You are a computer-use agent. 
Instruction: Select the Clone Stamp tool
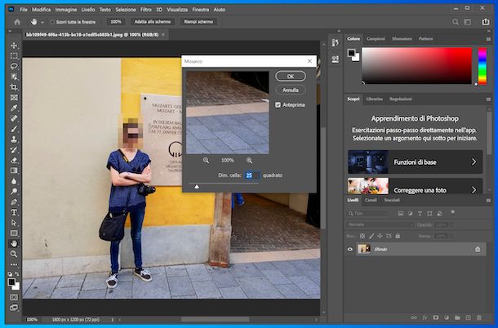[14, 140]
